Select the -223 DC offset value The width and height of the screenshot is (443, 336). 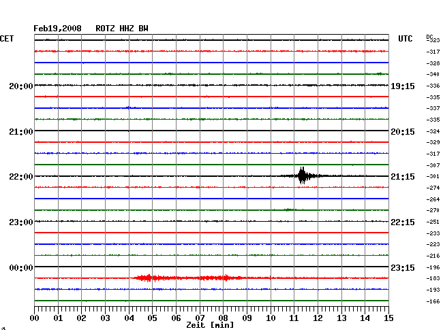coord(433,244)
